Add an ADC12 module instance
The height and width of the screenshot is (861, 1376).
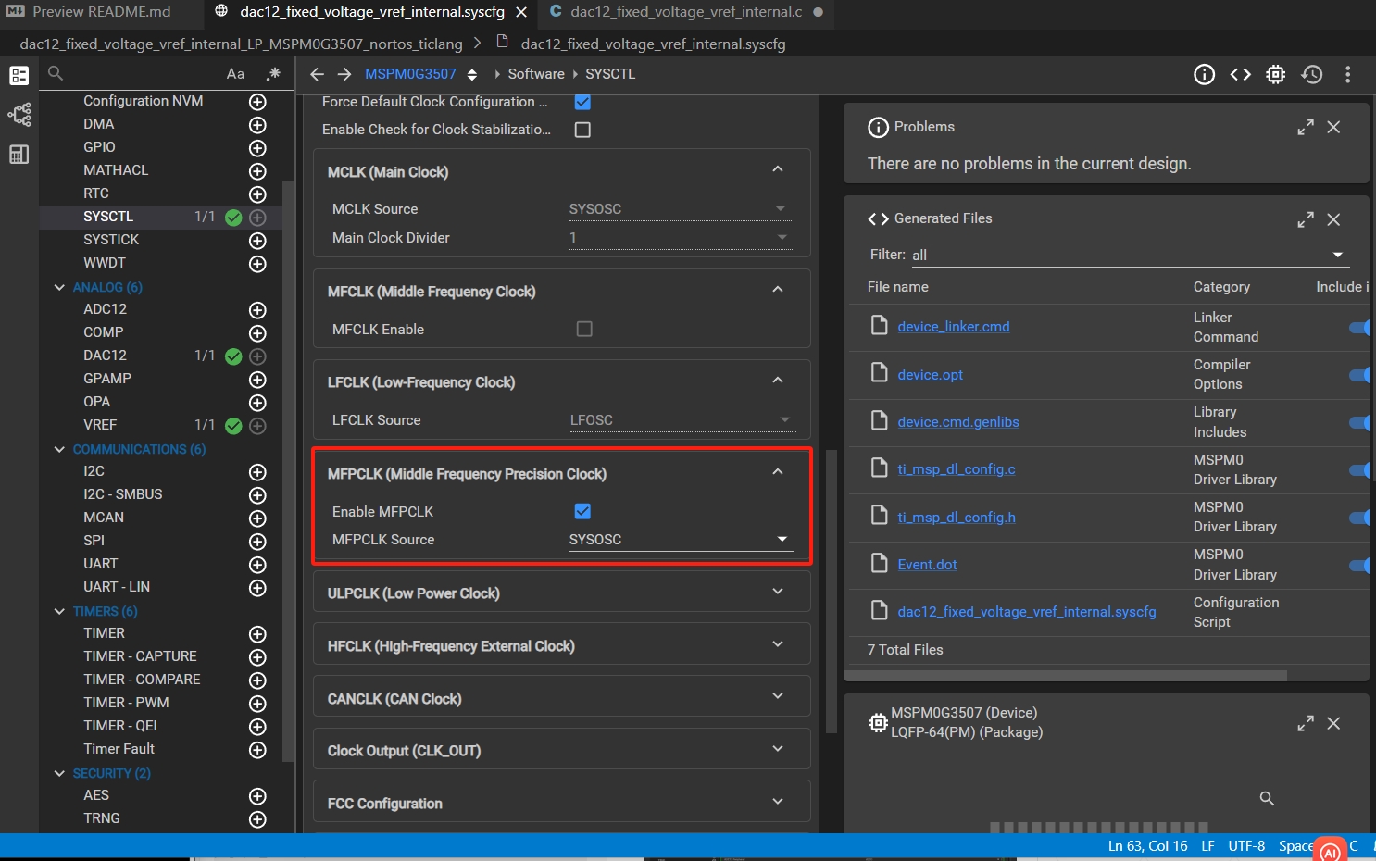[257, 310]
